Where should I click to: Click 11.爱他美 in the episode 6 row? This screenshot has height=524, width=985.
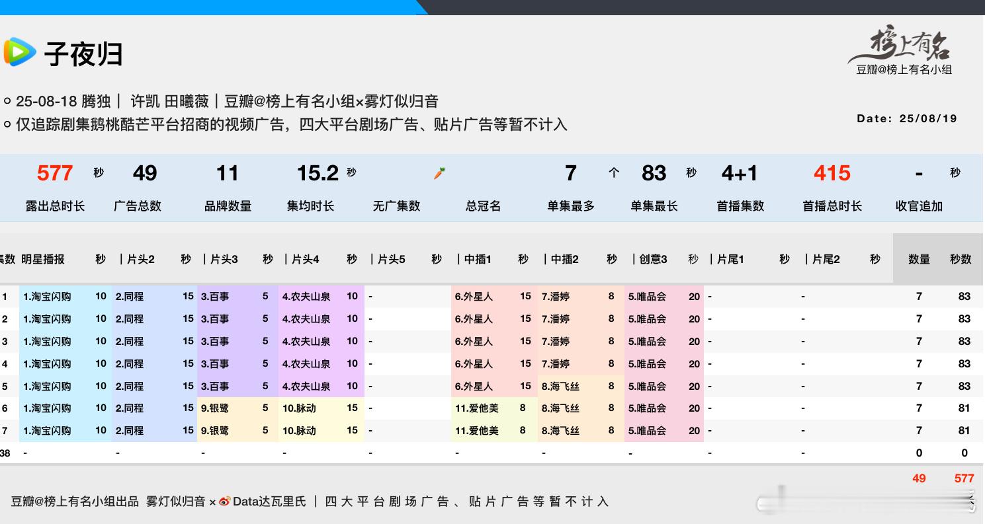(x=476, y=408)
